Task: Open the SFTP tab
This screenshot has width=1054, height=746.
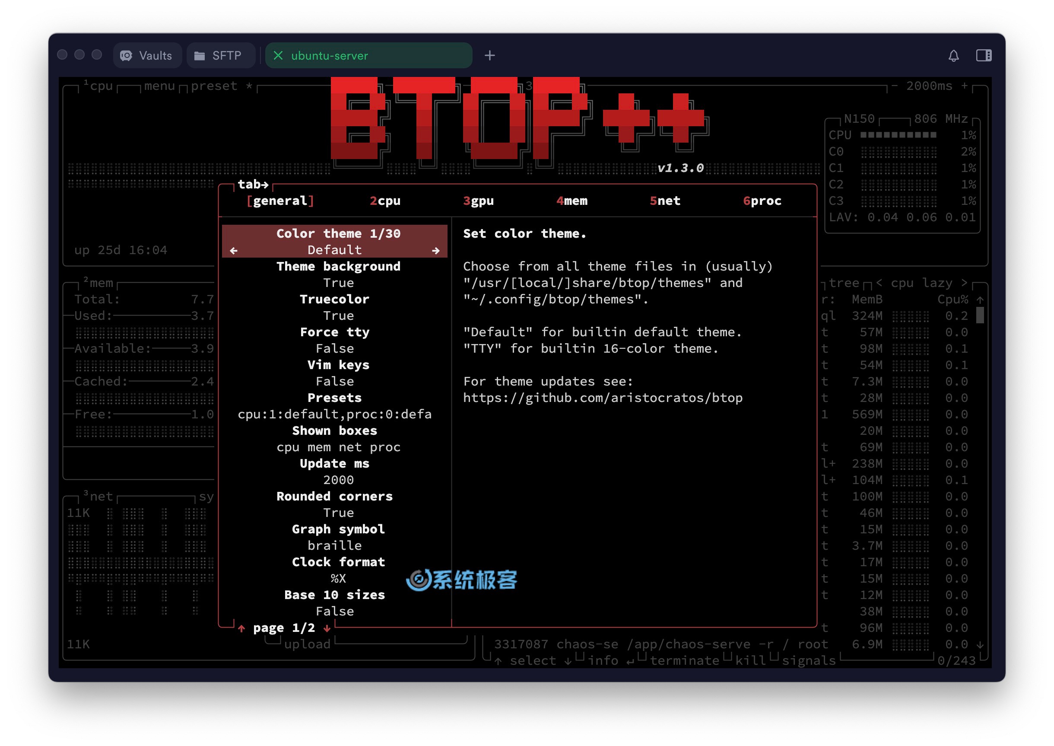Action: (221, 56)
